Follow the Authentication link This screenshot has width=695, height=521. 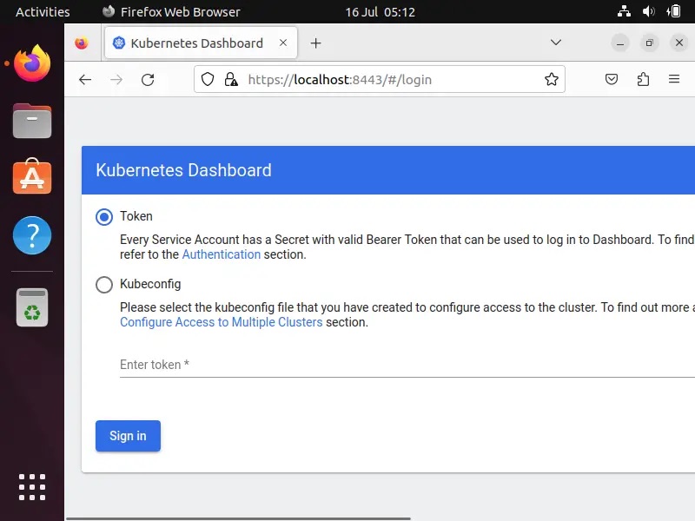tap(222, 254)
